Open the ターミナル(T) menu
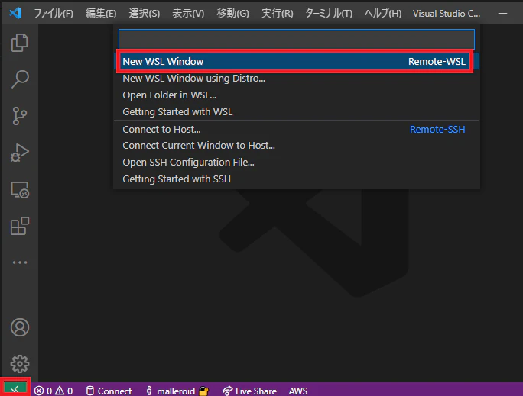This screenshot has width=523, height=396. pos(329,13)
